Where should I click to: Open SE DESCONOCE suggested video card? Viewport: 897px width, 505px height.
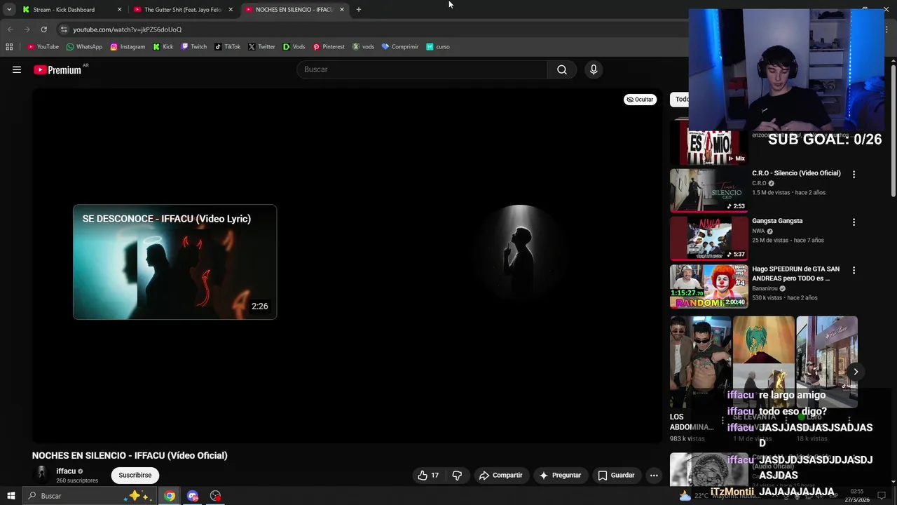click(x=174, y=262)
